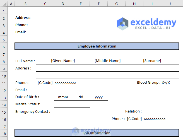
Task: Click "[C.Code]" in the row 16 phone field
Action: pyautogui.click(x=134, y=119)
